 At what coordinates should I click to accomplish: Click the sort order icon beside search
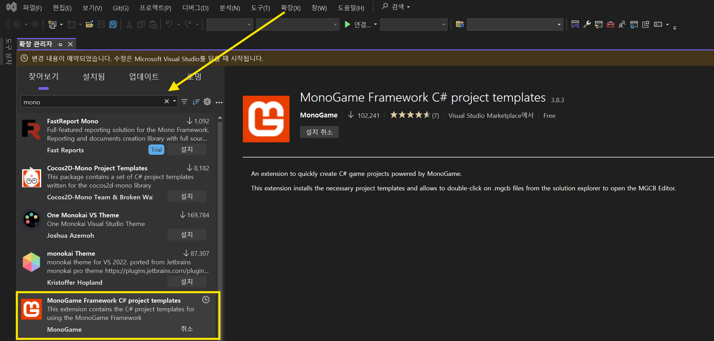pyautogui.click(x=196, y=102)
